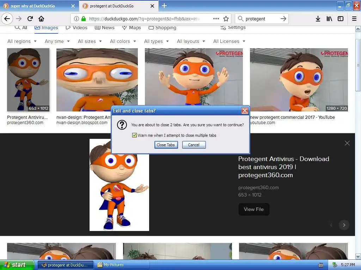Expand the All layouts filter
Viewport: 361px width, 270px height.
point(191,41)
